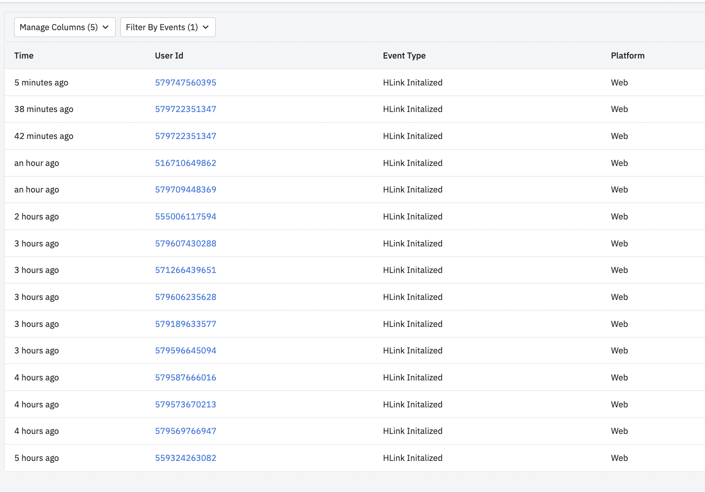The height and width of the screenshot is (492, 705).
Task: Select 'Web' platform in the 559324263082 row
Action: 620,458
